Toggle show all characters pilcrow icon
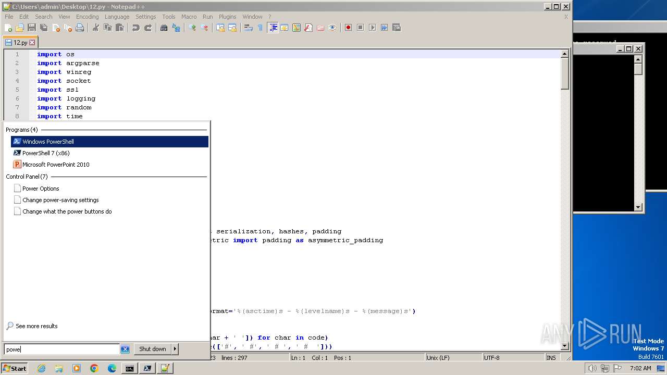Viewport: 667px width, 375px height. pyautogui.click(x=260, y=28)
